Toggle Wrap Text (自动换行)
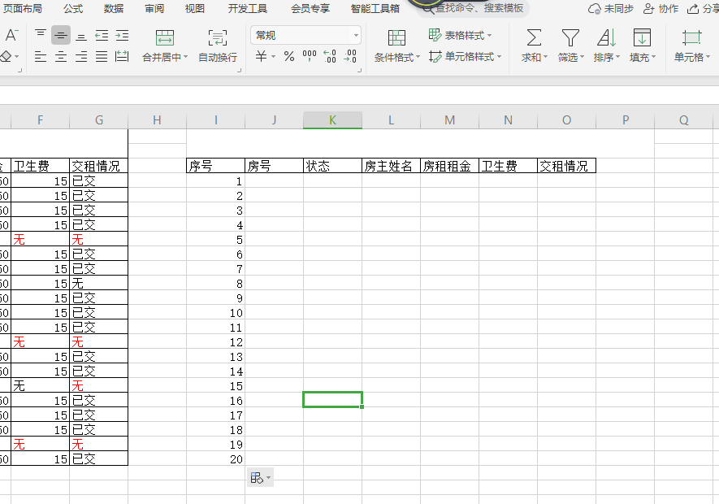This screenshot has height=504, width=719. (x=218, y=46)
